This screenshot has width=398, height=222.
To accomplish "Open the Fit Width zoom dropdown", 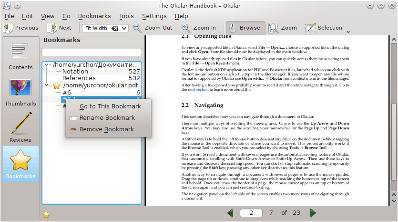I will 124,28.
